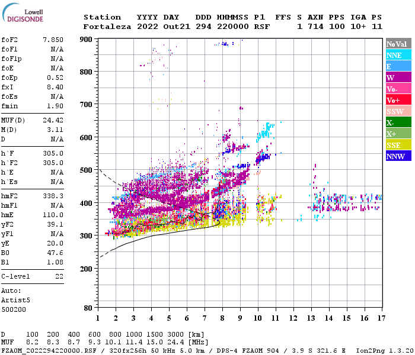
Task: Click the hmF2 value 338.3
Action: (53, 196)
